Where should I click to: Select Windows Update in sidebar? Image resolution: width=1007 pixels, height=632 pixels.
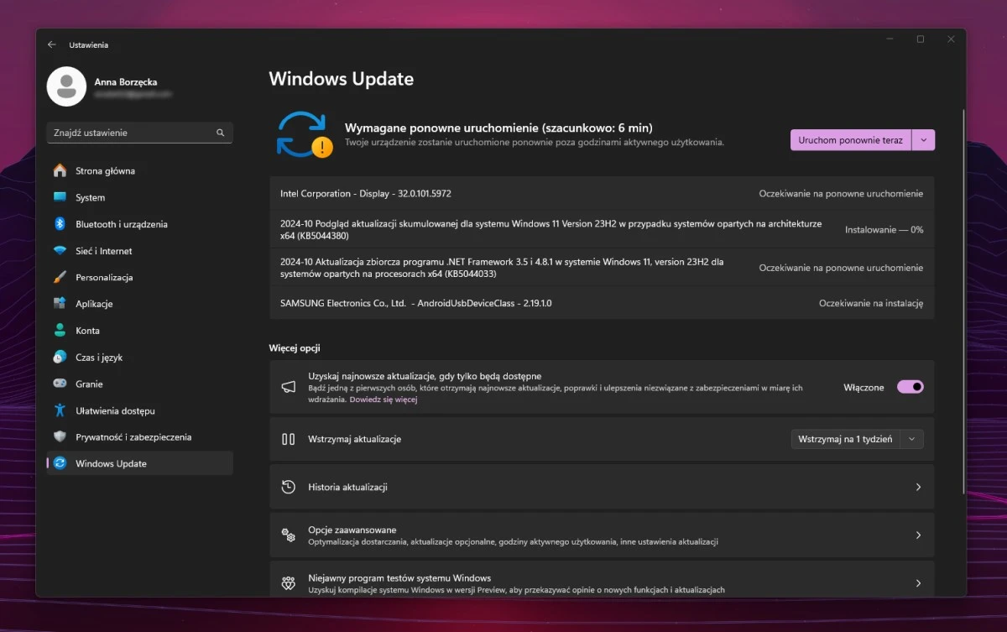point(110,462)
